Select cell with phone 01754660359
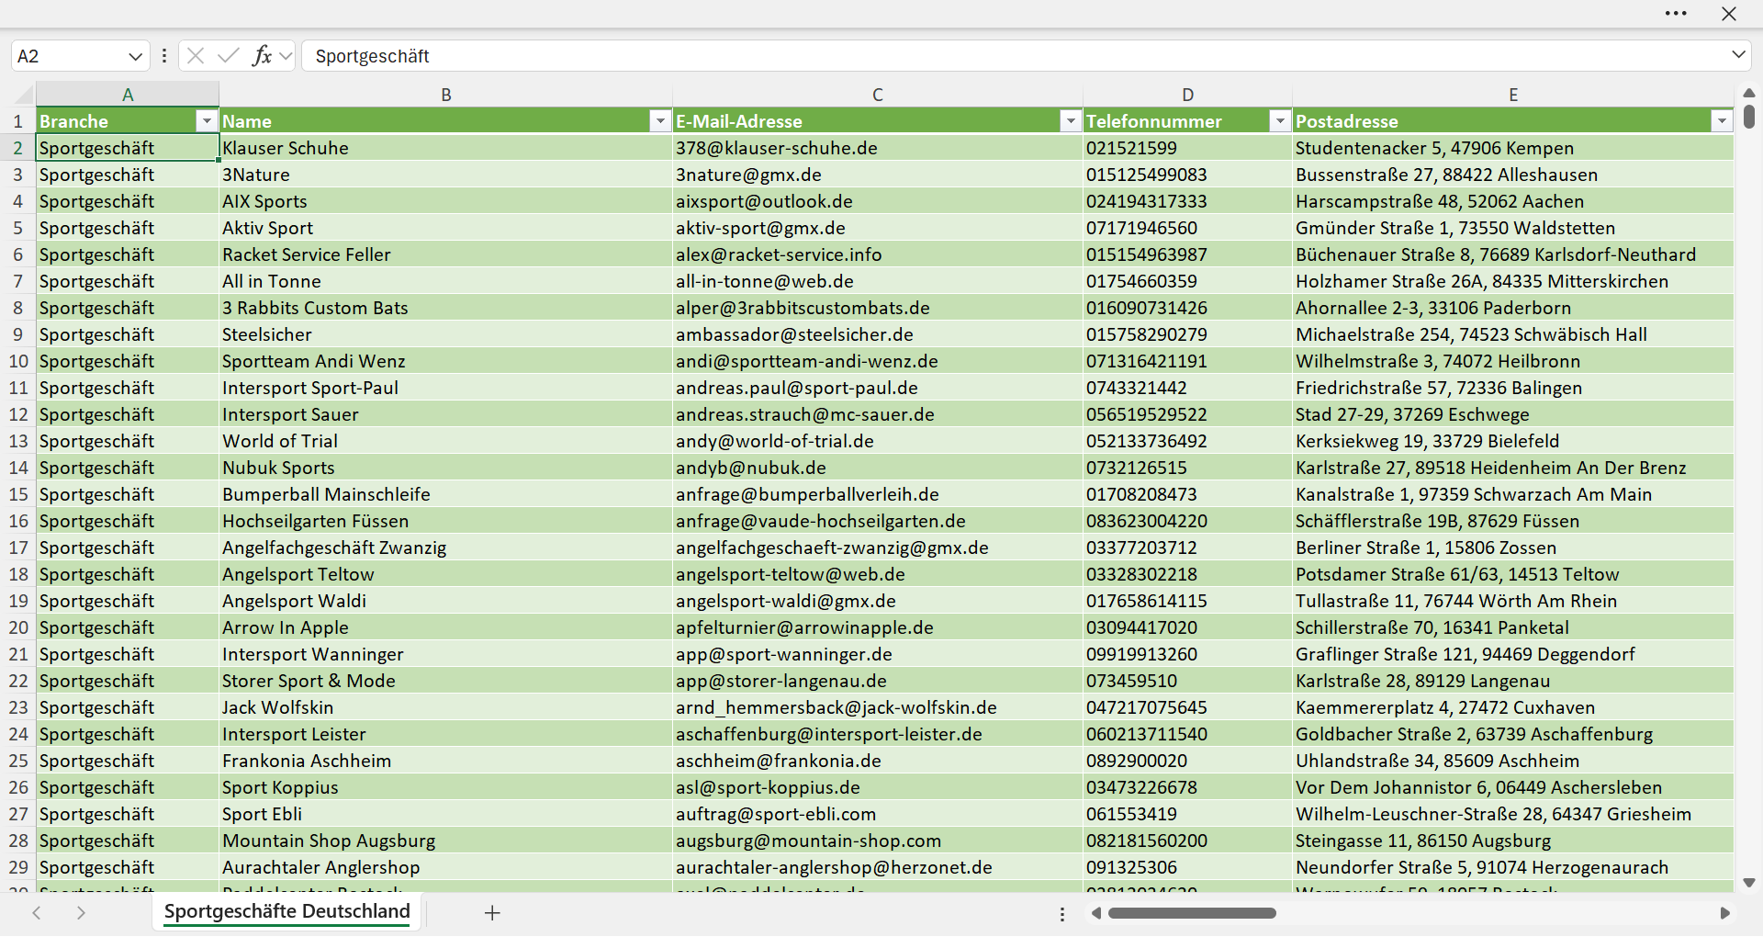Viewport: 1763px width, 937px height. click(1187, 281)
